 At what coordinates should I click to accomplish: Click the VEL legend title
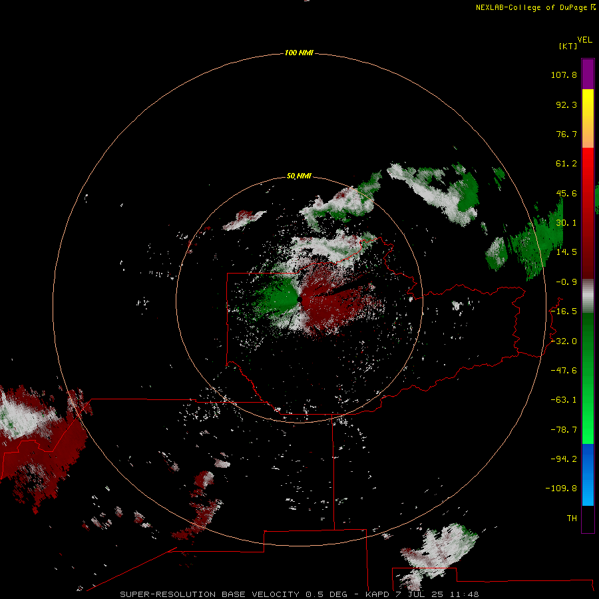[584, 40]
